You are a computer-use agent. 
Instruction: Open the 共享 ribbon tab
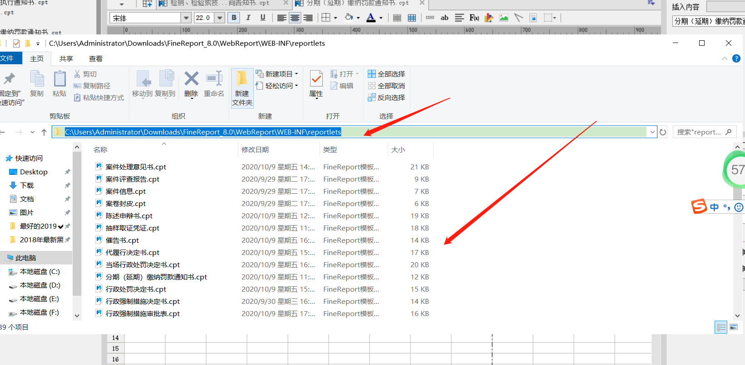[66, 58]
